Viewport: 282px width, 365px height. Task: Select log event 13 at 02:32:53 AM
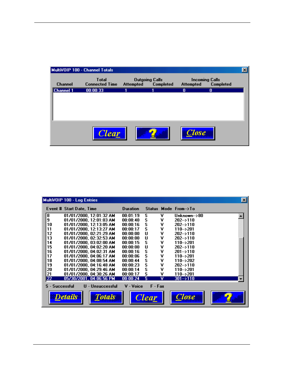coord(142,238)
